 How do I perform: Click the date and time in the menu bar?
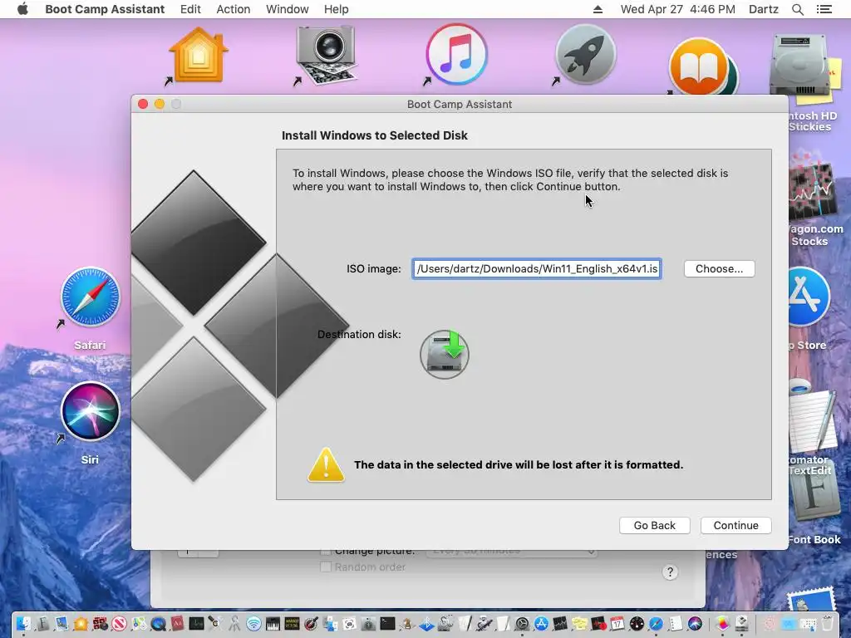click(678, 9)
